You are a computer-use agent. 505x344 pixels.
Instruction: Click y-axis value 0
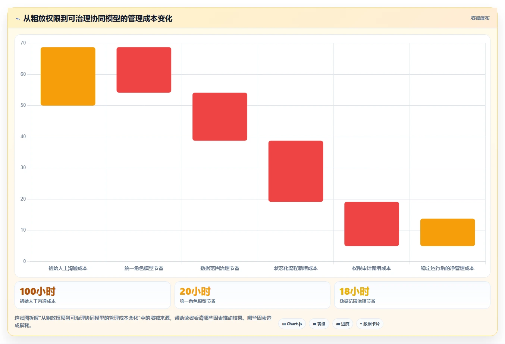pyautogui.click(x=25, y=261)
